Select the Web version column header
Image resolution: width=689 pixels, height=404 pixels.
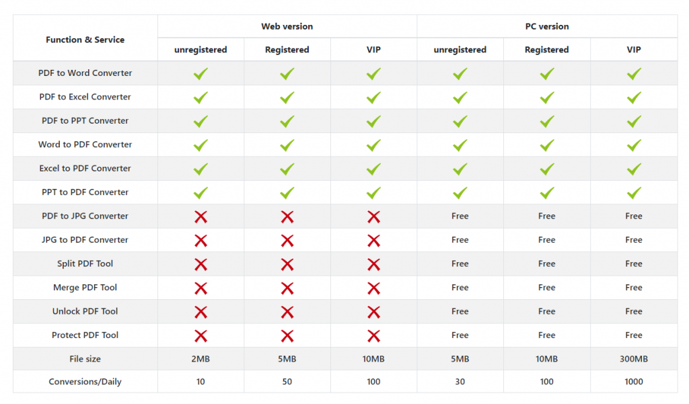point(287,27)
